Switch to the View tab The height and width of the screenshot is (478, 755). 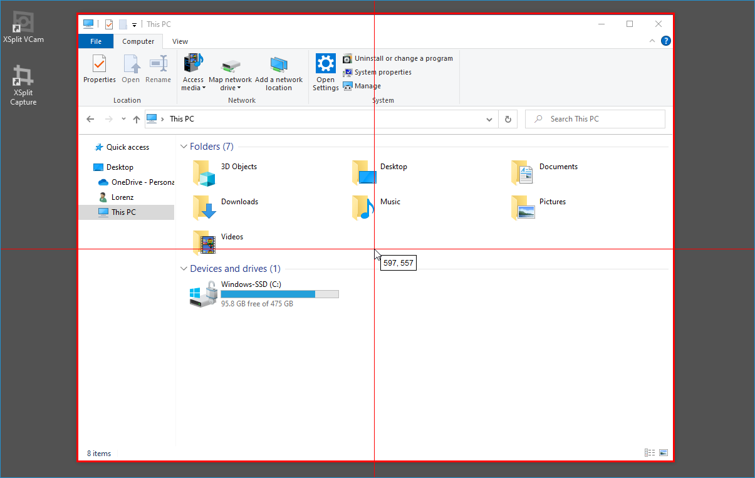click(x=180, y=41)
